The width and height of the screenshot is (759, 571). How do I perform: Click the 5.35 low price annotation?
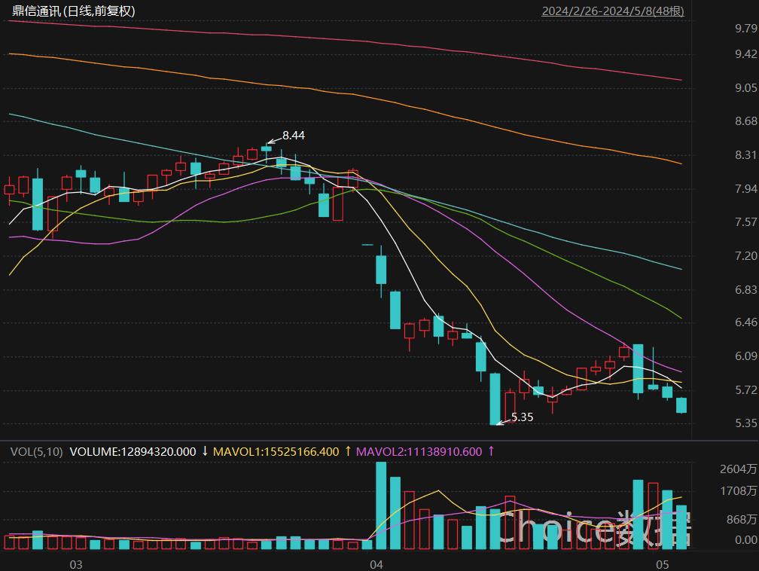522,417
